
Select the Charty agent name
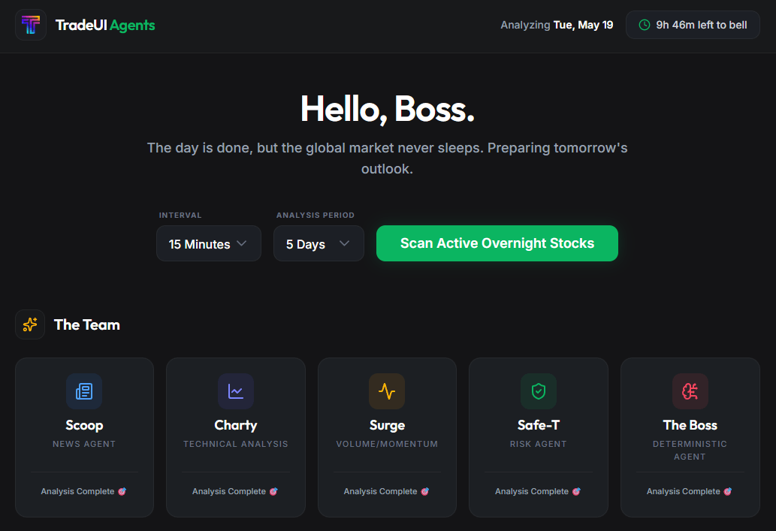point(236,425)
